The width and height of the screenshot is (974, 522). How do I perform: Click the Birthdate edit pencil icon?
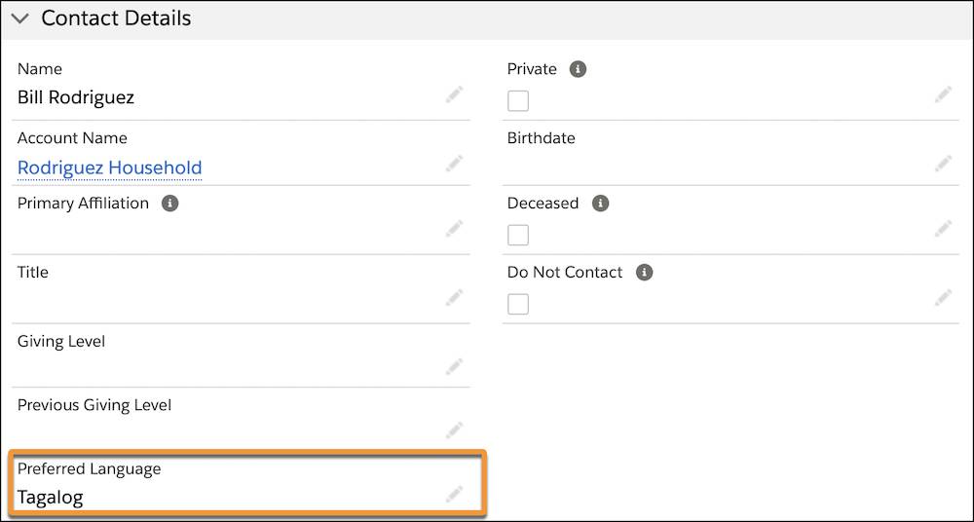(x=943, y=163)
